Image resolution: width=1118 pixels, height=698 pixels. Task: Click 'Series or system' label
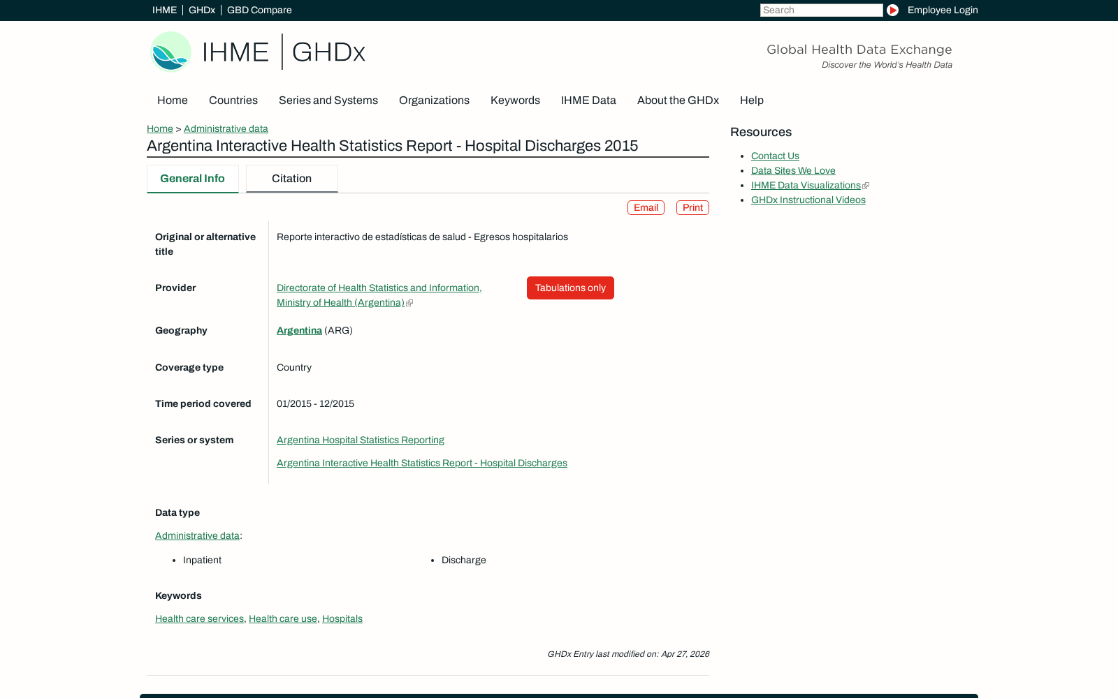point(194,440)
